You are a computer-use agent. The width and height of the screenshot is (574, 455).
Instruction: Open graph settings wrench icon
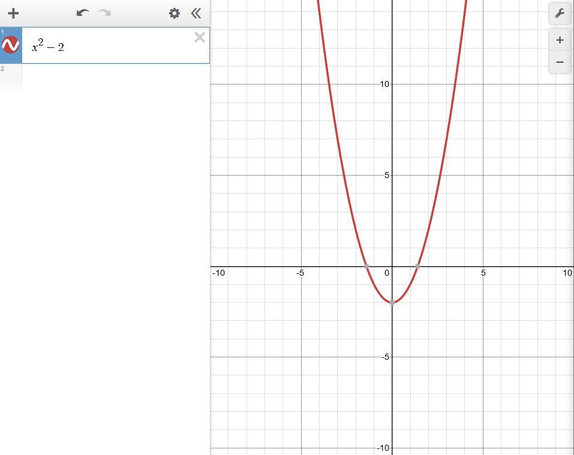[560, 14]
